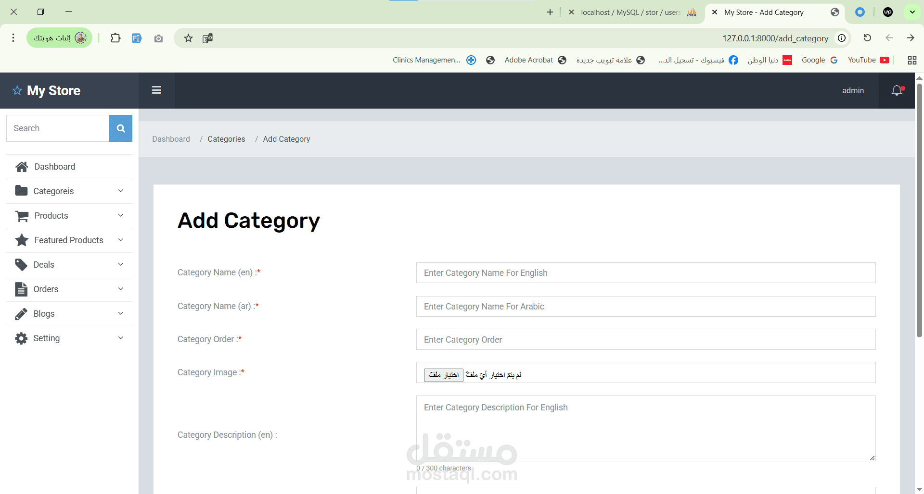
Task: Click the media control icon beside bookmark star
Action: tap(207, 38)
